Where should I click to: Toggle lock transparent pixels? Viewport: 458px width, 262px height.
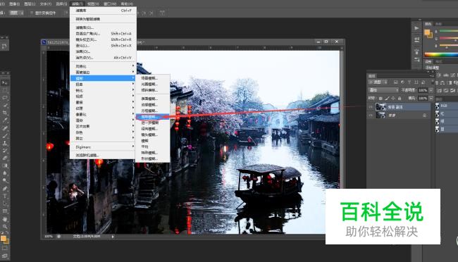click(x=380, y=99)
